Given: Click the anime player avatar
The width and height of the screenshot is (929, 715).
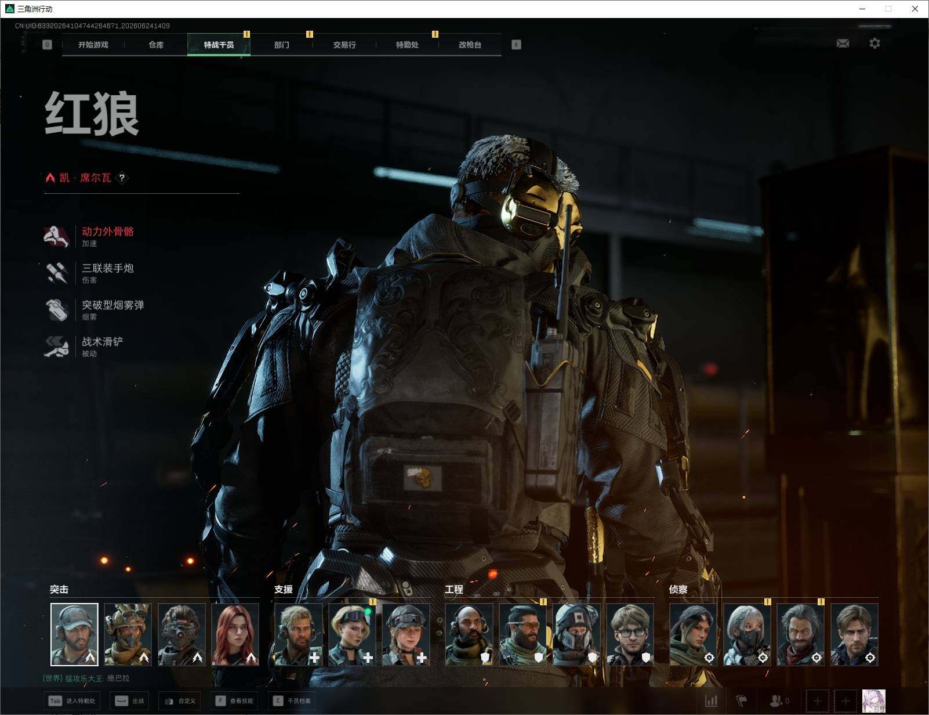Looking at the screenshot, I should pos(874,701).
